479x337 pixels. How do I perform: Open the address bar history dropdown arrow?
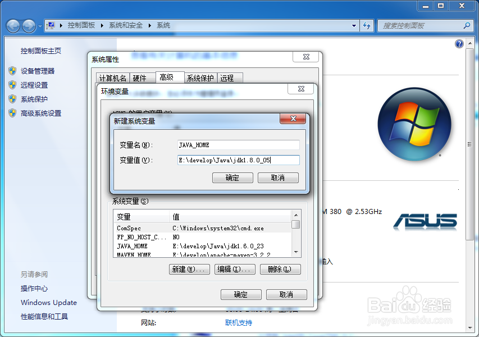[354, 25]
